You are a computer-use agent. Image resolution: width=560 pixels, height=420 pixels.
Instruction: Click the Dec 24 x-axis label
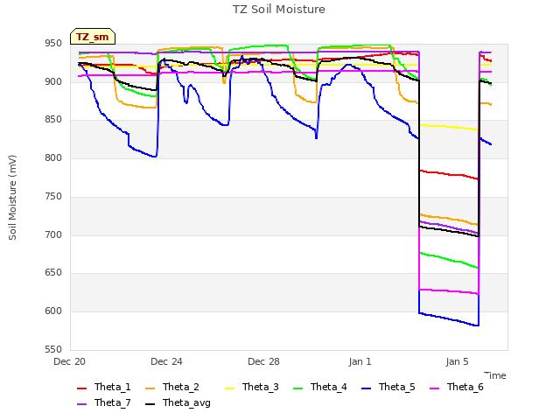click(166, 361)
